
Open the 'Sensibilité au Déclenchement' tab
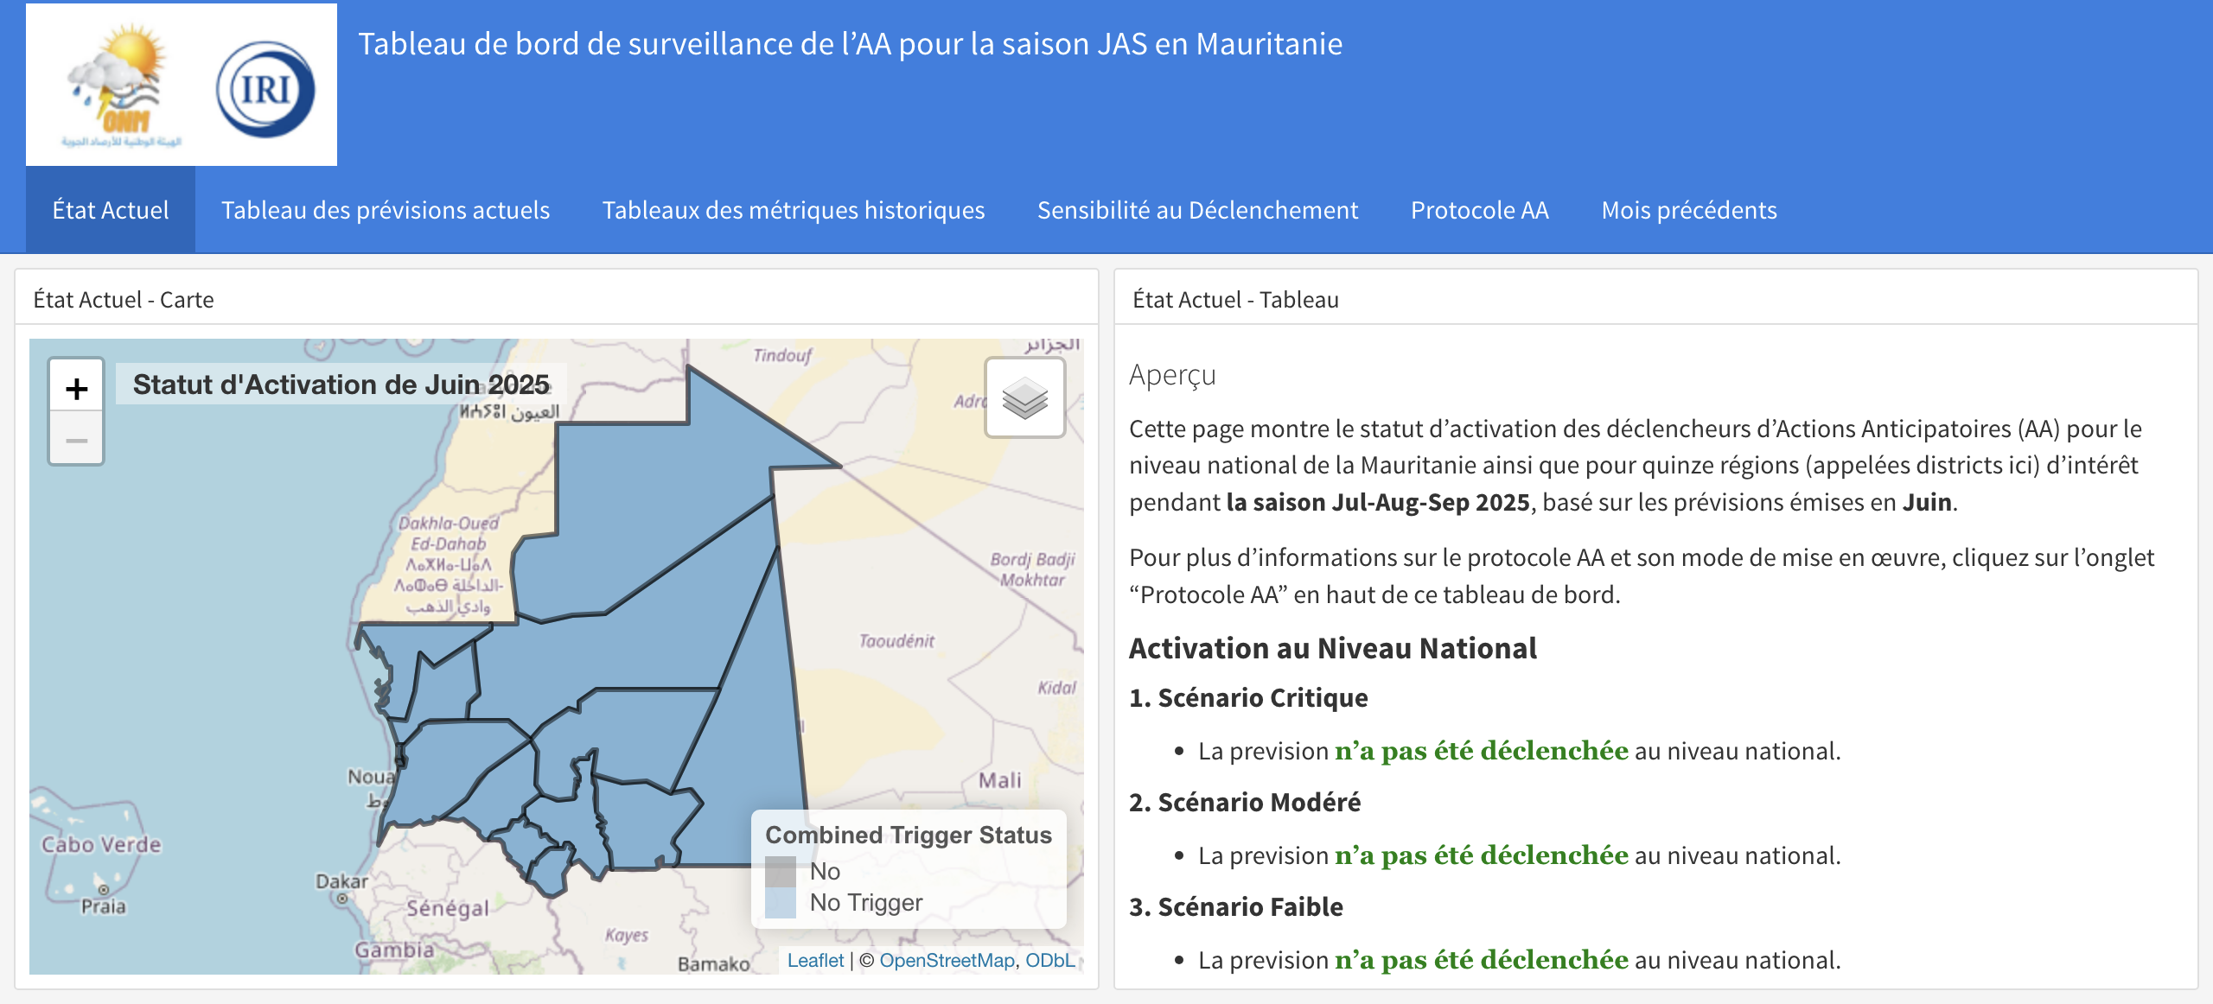click(1198, 209)
